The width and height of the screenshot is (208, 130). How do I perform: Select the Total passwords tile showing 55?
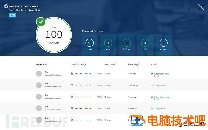(90, 45)
